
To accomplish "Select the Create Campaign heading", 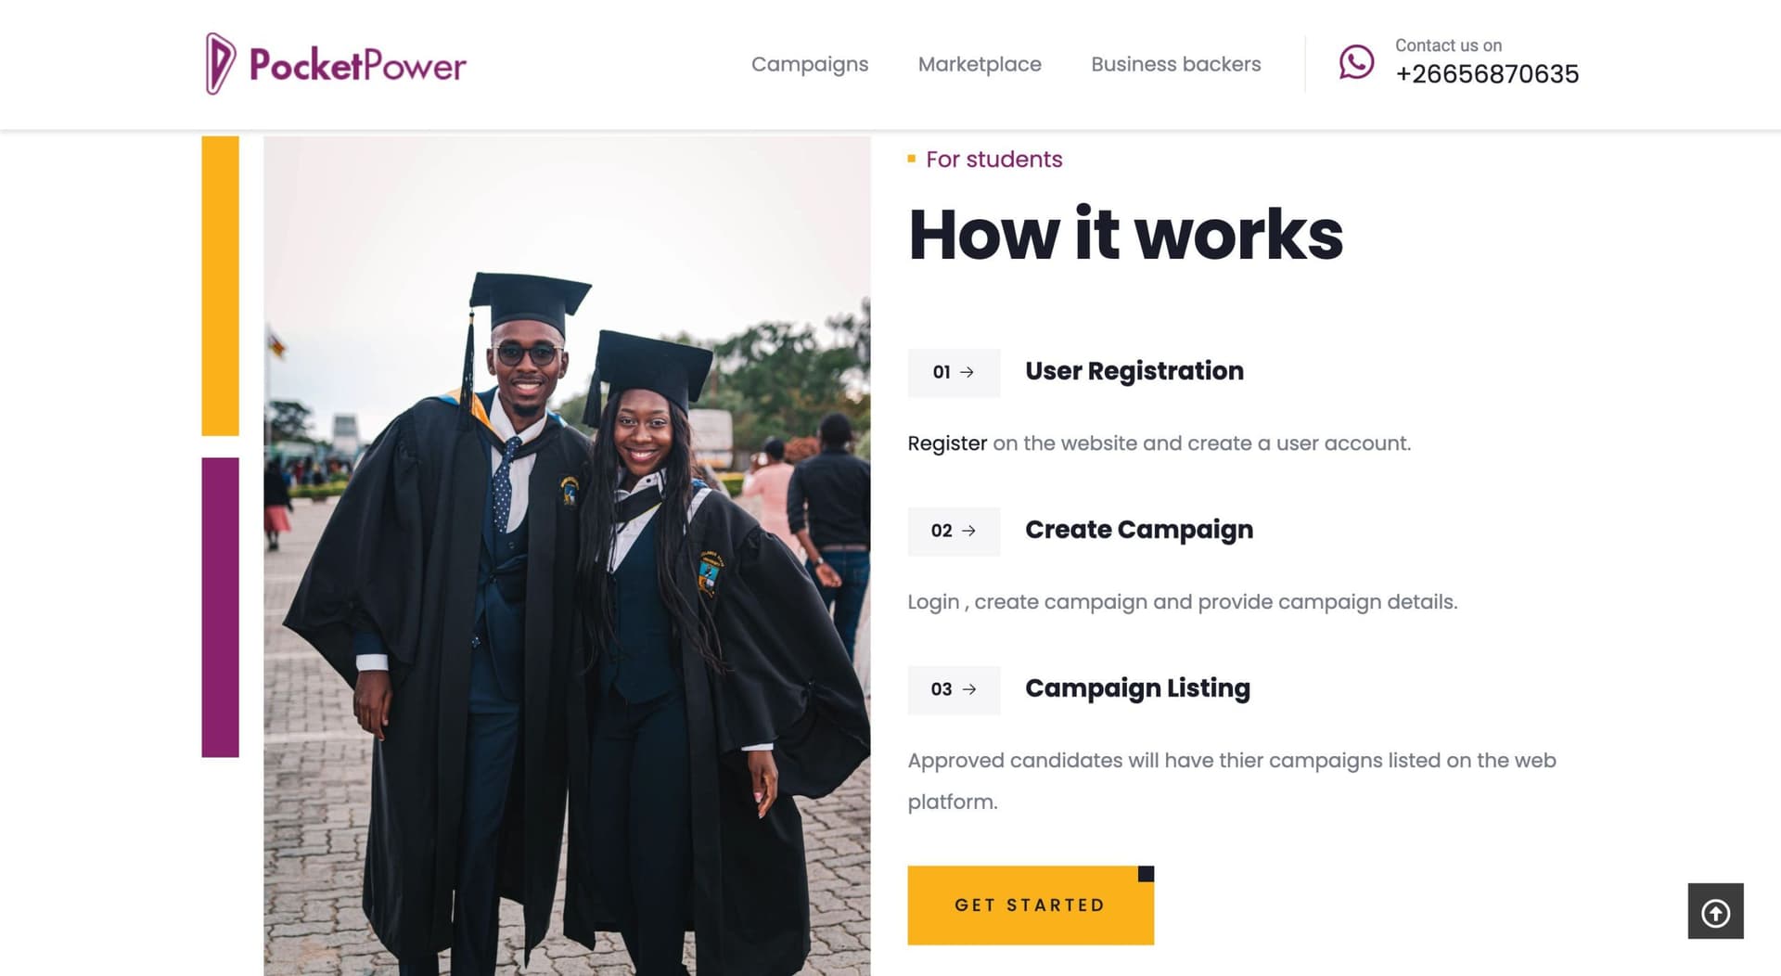I will coord(1138,530).
